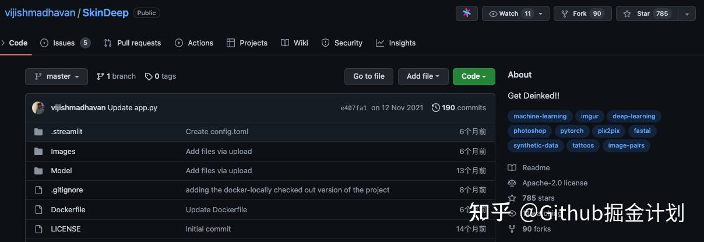Open the Pull requests tab
The height and width of the screenshot is (242, 704).
(132, 43)
